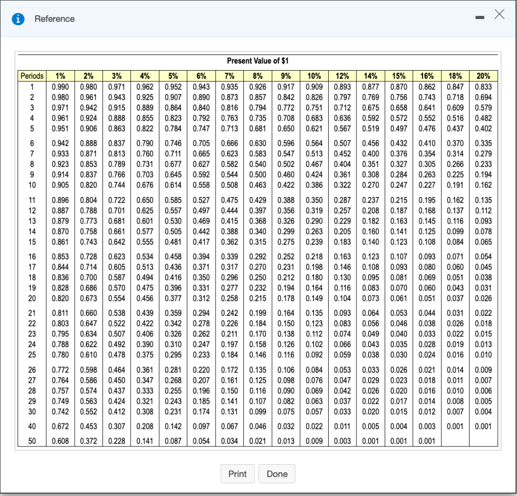Select the 20% column header
Screen dimensions: 517x496
[483, 76]
